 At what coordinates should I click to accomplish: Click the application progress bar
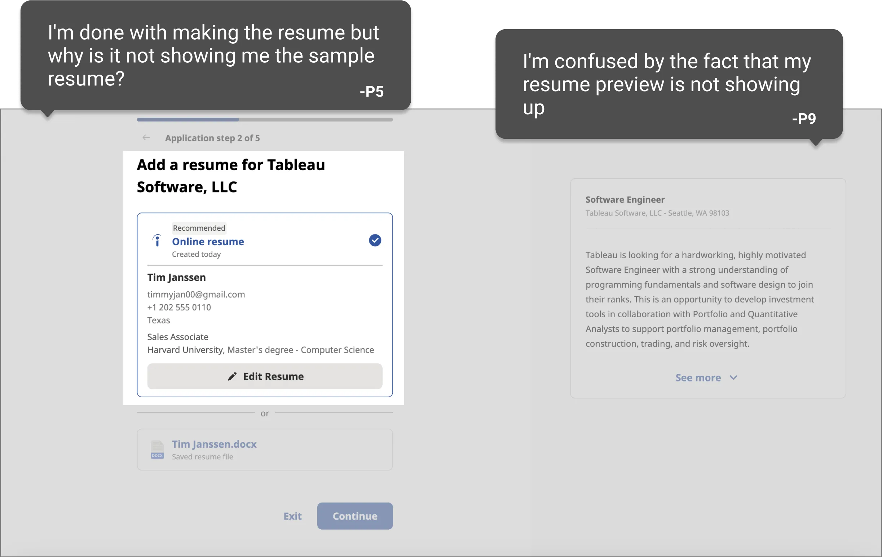coord(265,119)
